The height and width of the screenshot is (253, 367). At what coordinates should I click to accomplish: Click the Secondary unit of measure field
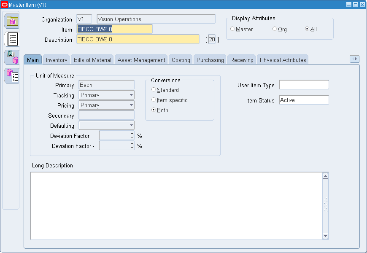click(x=106, y=115)
